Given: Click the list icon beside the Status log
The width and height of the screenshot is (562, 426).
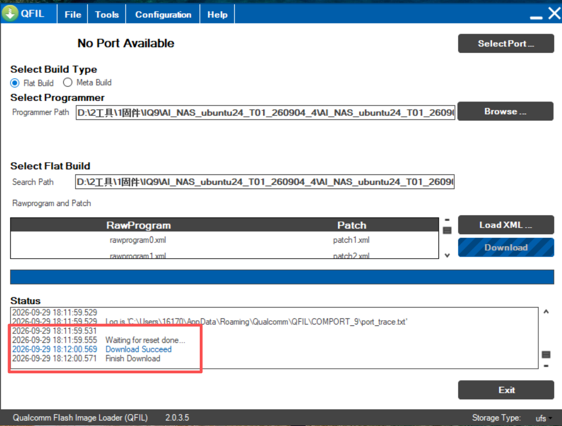Looking at the screenshot, I should tap(546, 355).
